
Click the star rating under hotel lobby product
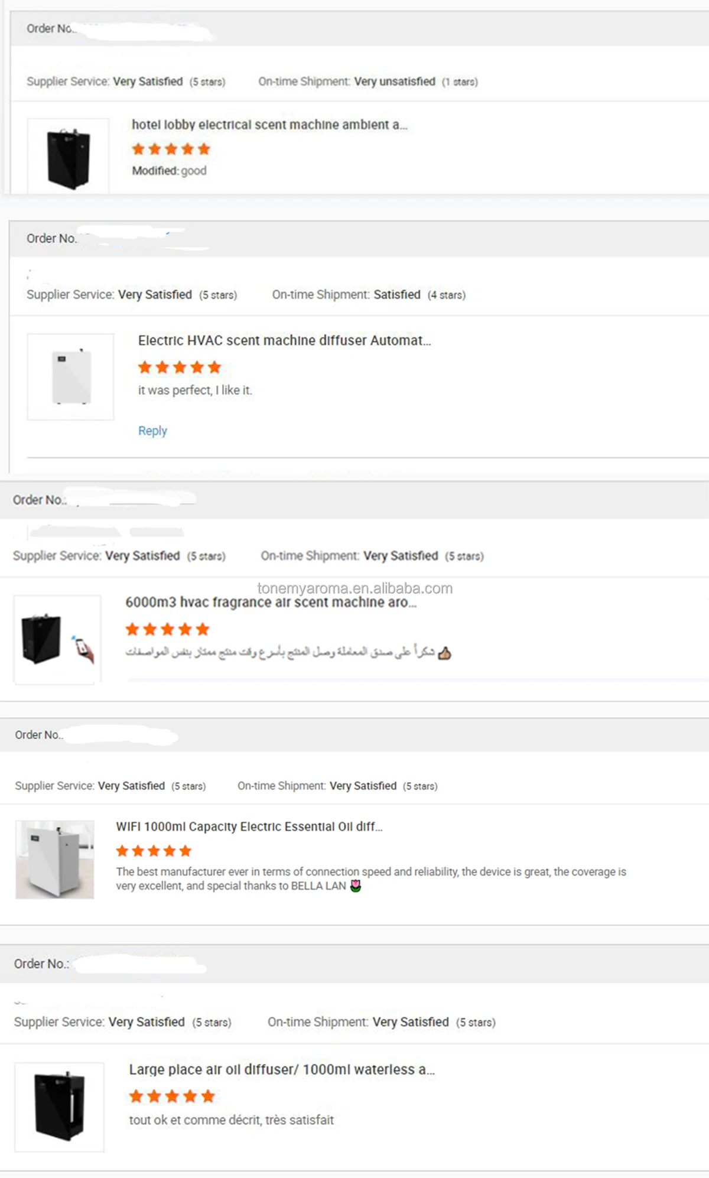171,149
